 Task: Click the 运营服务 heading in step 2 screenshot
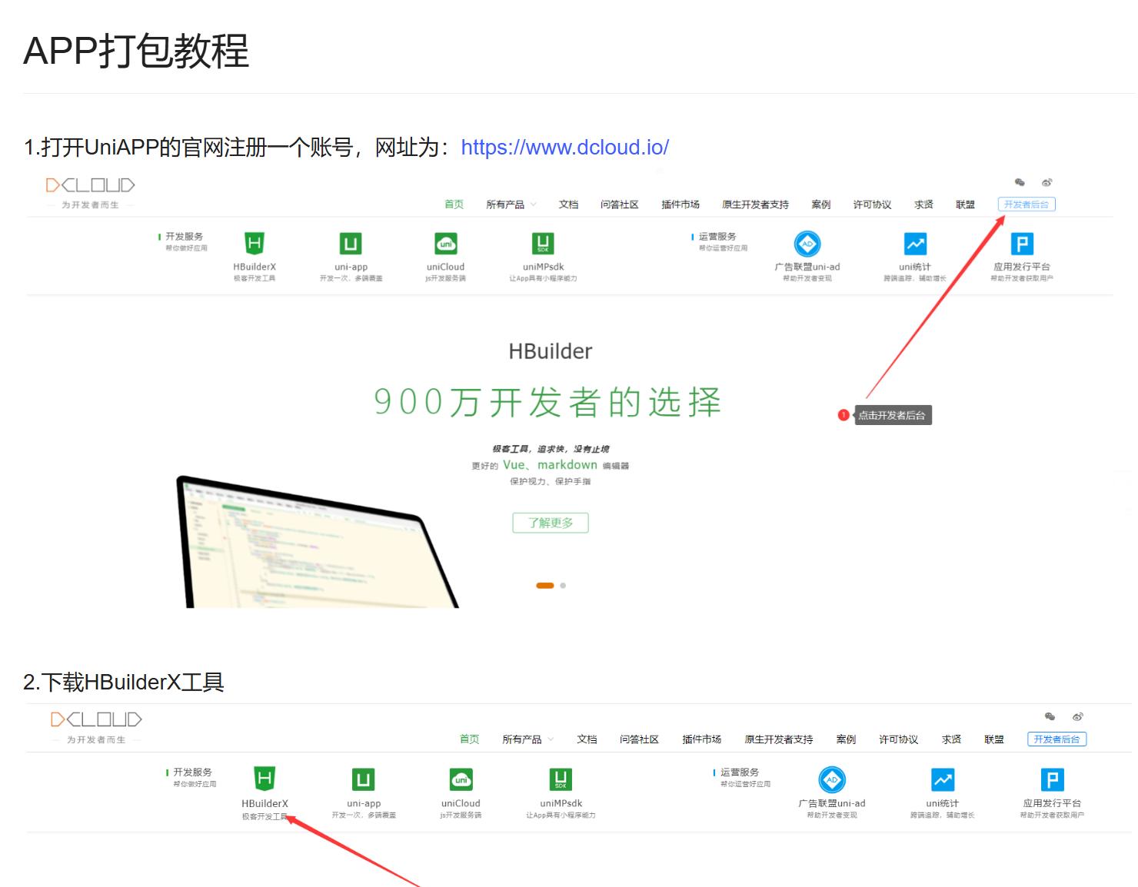(x=740, y=772)
